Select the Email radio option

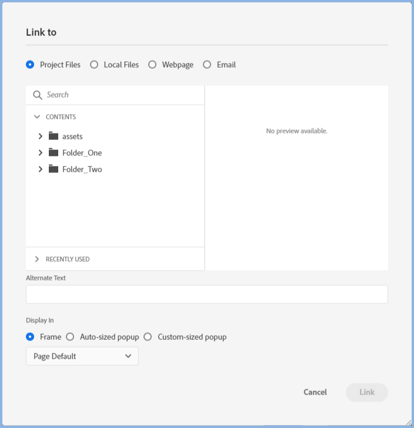(207, 65)
